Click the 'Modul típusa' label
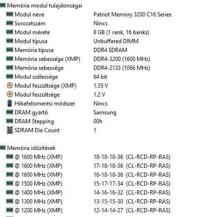Screen dimensions: 200x217 [x=31, y=41]
